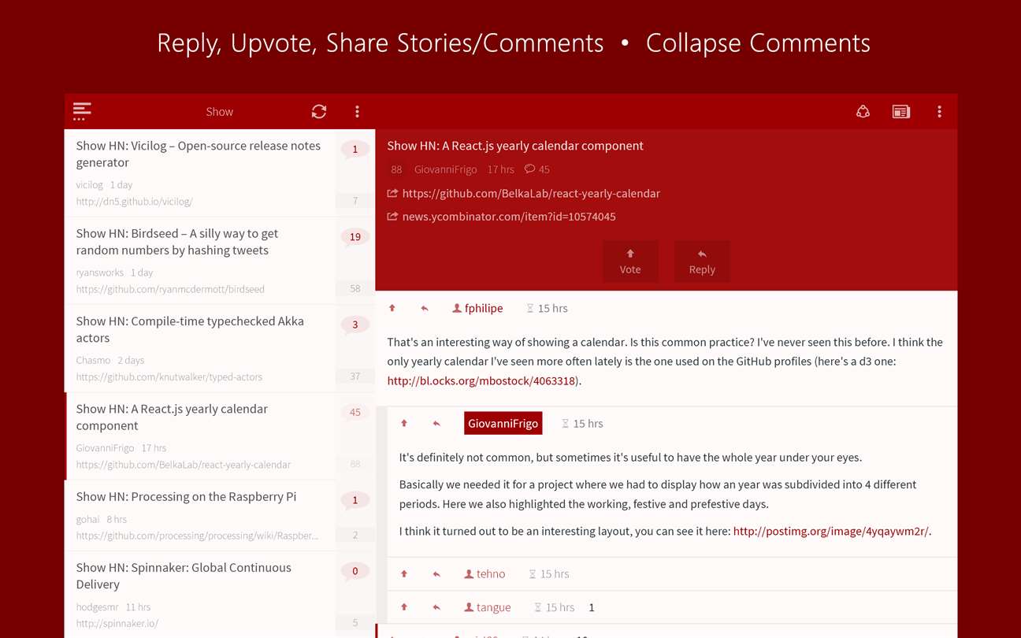Click the share icon in top toolbar
This screenshot has width=1021, height=638.
pyautogui.click(x=863, y=112)
